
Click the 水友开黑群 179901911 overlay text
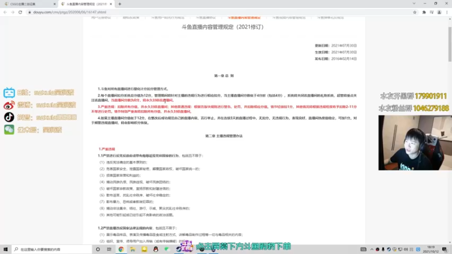[414, 96]
